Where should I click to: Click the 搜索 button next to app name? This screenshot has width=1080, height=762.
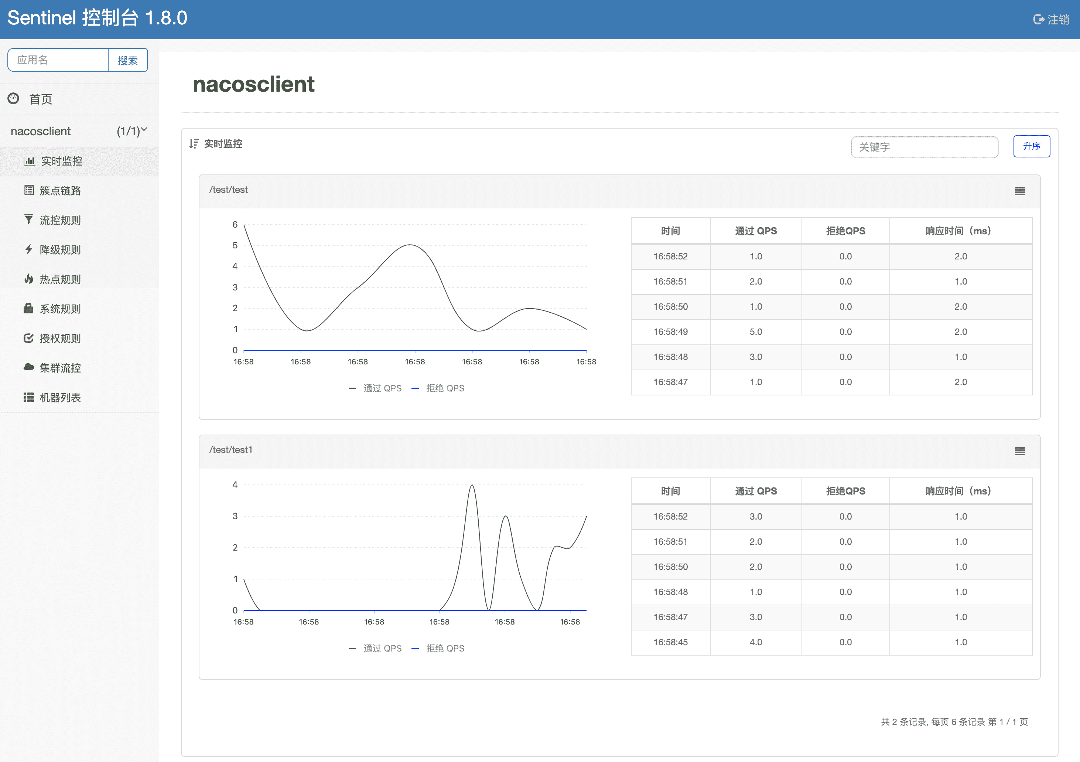click(x=127, y=60)
